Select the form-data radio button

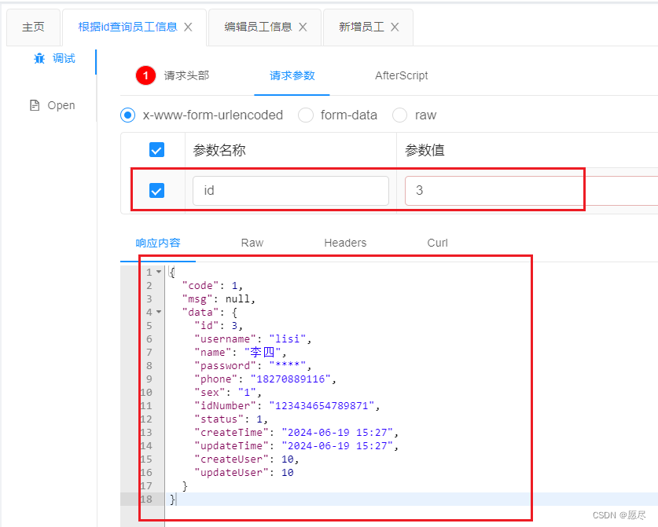tap(306, 115)
